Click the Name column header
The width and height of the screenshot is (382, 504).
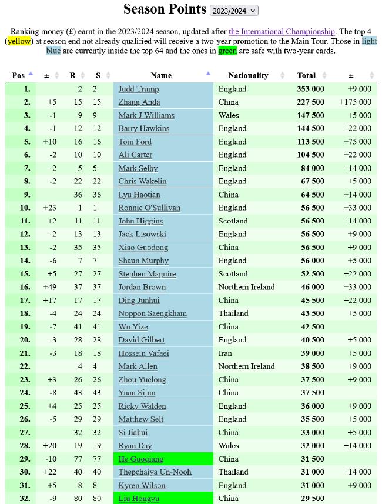(161, 75)
